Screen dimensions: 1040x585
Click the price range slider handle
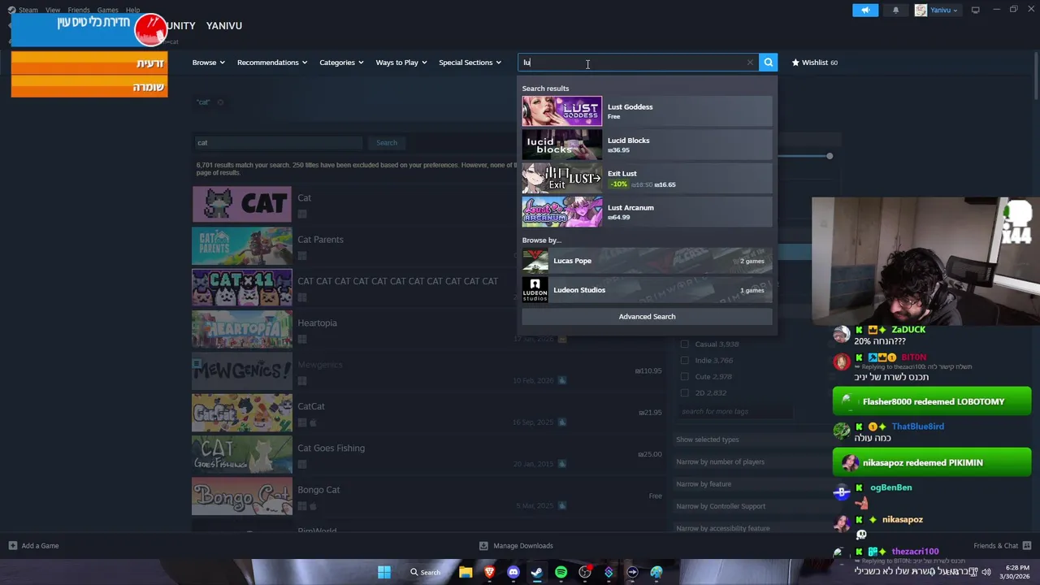click(x=830, y=155)
